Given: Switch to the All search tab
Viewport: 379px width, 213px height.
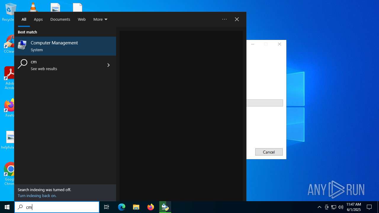Looking at the screenshot, I should 24,20.
